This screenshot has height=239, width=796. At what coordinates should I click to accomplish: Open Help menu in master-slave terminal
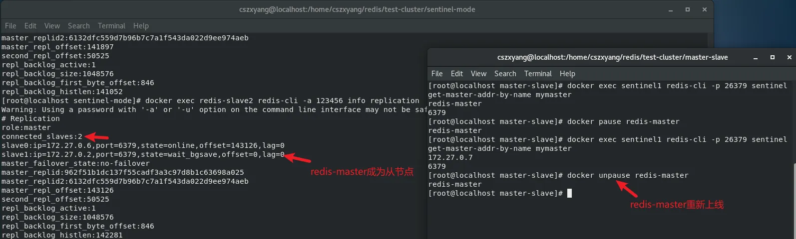pyautogui.click(x=567, y=74)
